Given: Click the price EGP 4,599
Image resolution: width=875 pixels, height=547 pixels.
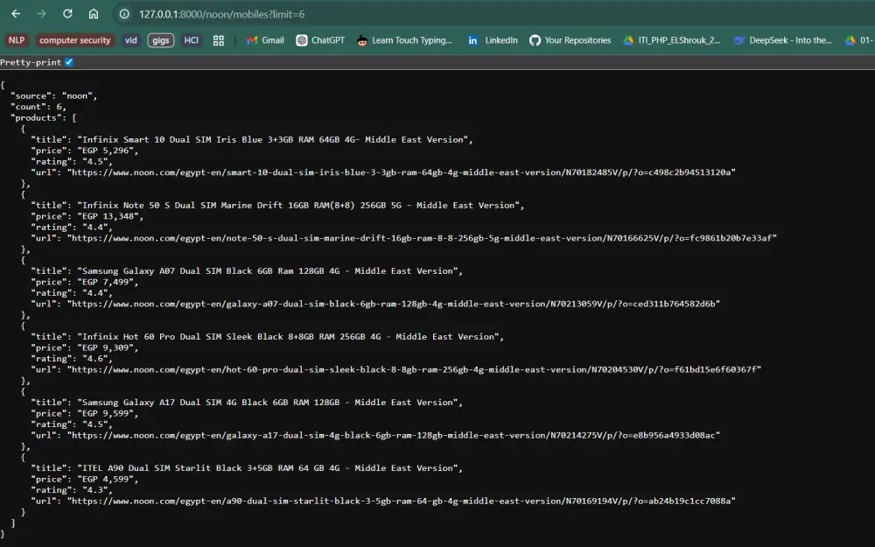Looking at the screenshot, I should click(108, 479).
